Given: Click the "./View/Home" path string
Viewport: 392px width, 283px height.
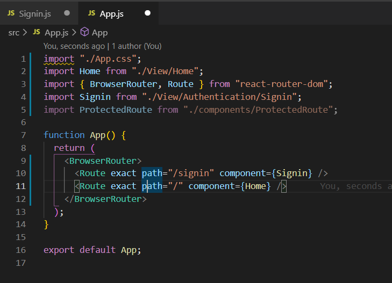Looking at the screenshot, I should coord(165,71).
